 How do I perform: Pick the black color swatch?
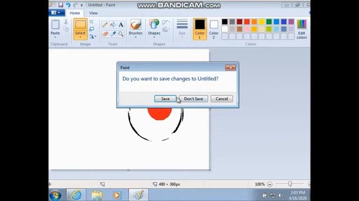point(224,22)
